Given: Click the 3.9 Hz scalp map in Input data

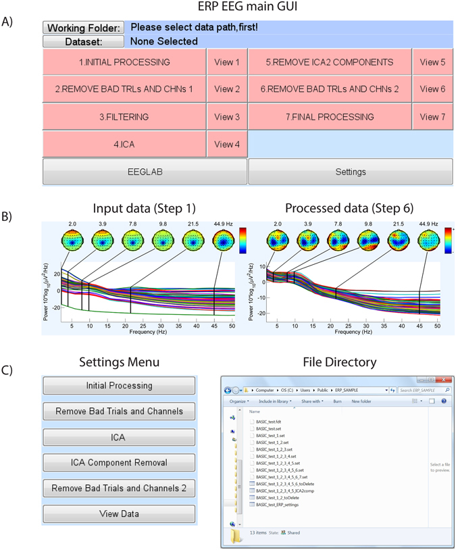Looking at the screenshot, I should (x=103, y=241).
